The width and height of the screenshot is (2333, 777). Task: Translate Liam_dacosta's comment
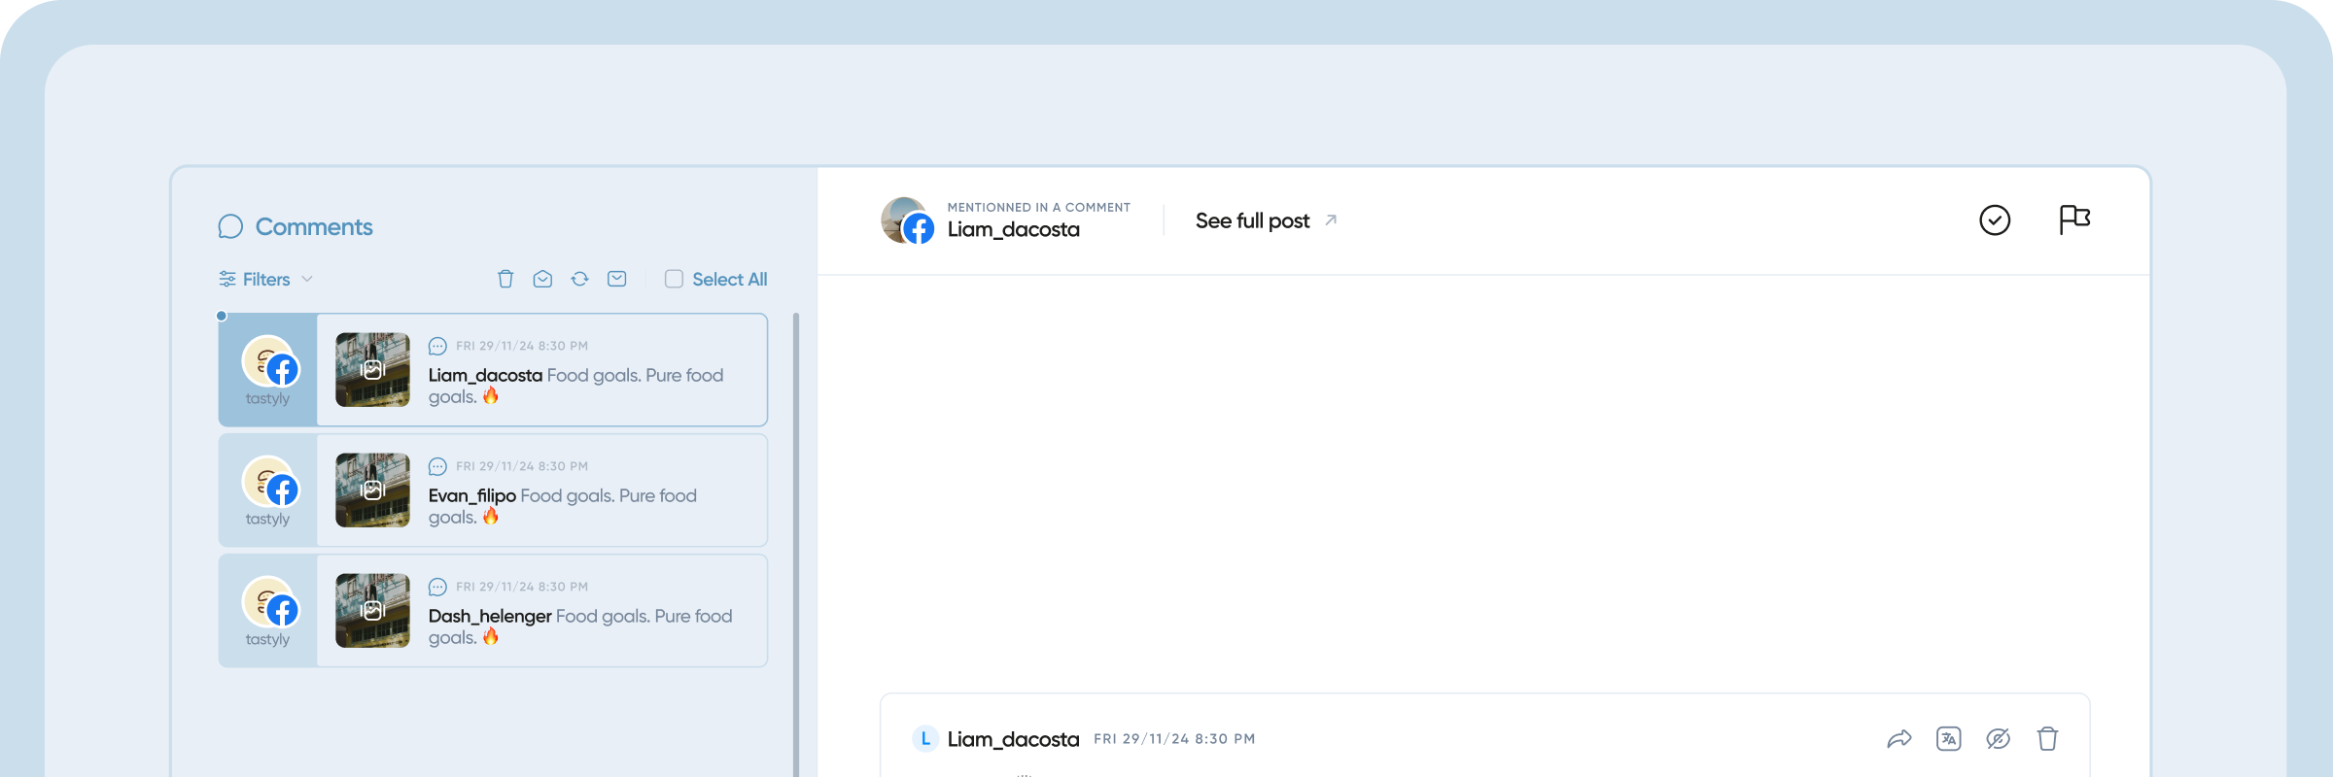1948,739
